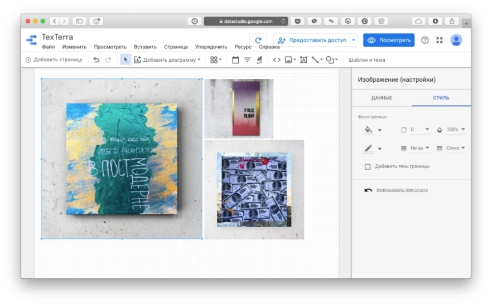Expand the share access options arrow
The width and height of the screenshot is (492, 306).
point(354,40)
